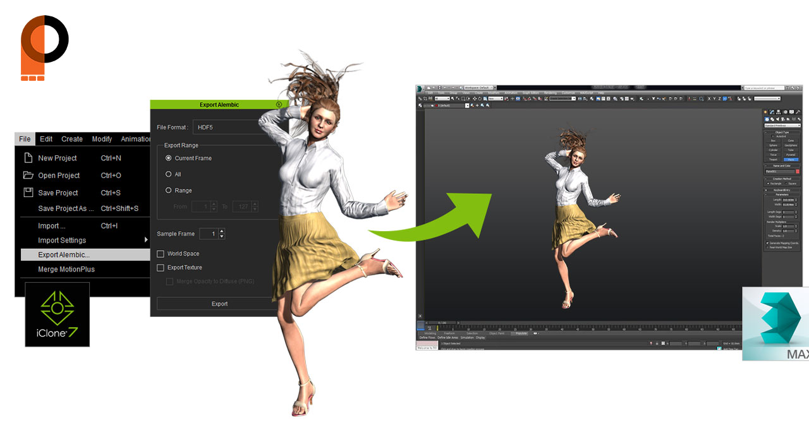Click the Open Project folder icon
809x430 pixels.
click(28, 176)
